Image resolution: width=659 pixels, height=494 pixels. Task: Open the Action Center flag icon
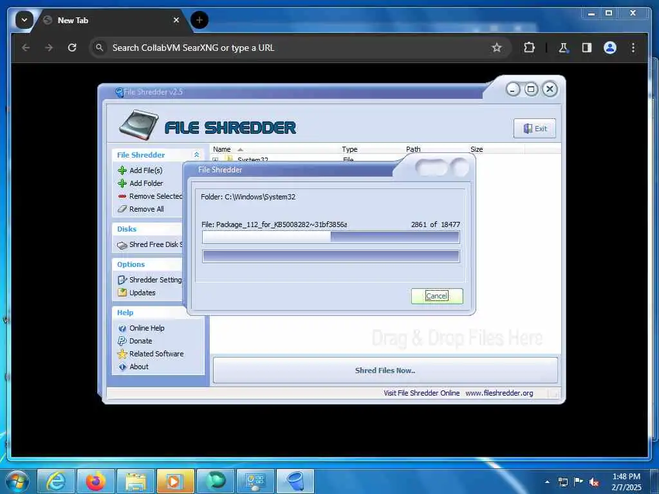coord(579,482)
